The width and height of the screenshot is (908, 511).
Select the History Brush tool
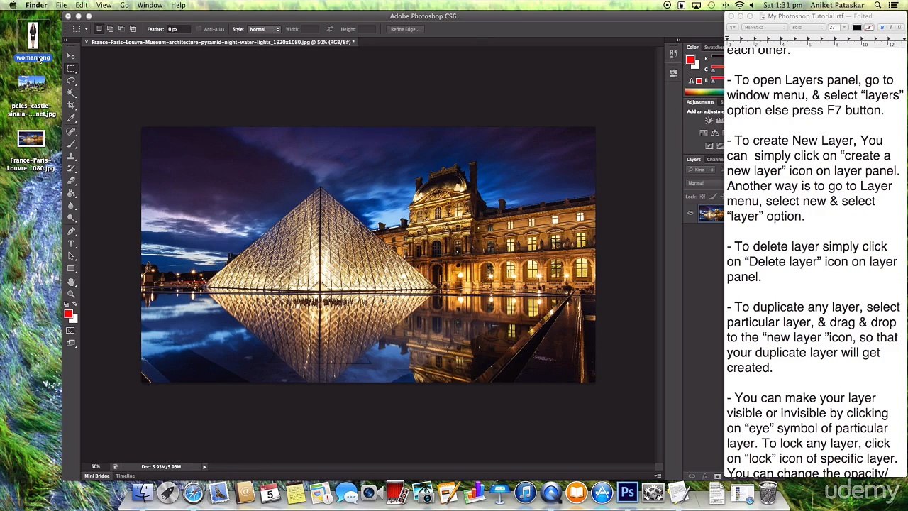pos(71,168)
